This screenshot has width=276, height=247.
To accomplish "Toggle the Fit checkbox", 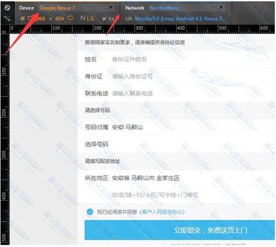I will tap(104, 19).
